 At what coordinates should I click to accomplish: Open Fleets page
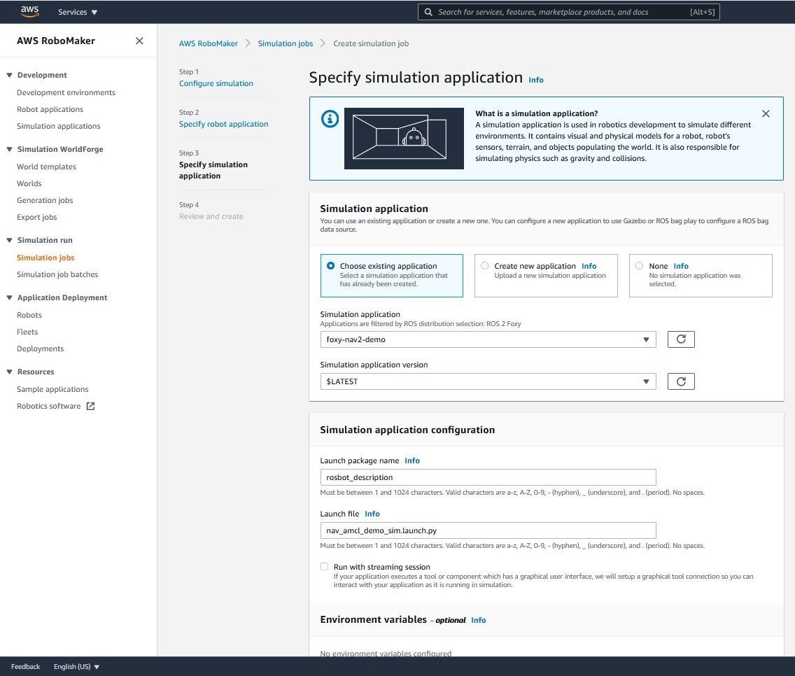tap(27, 332)
